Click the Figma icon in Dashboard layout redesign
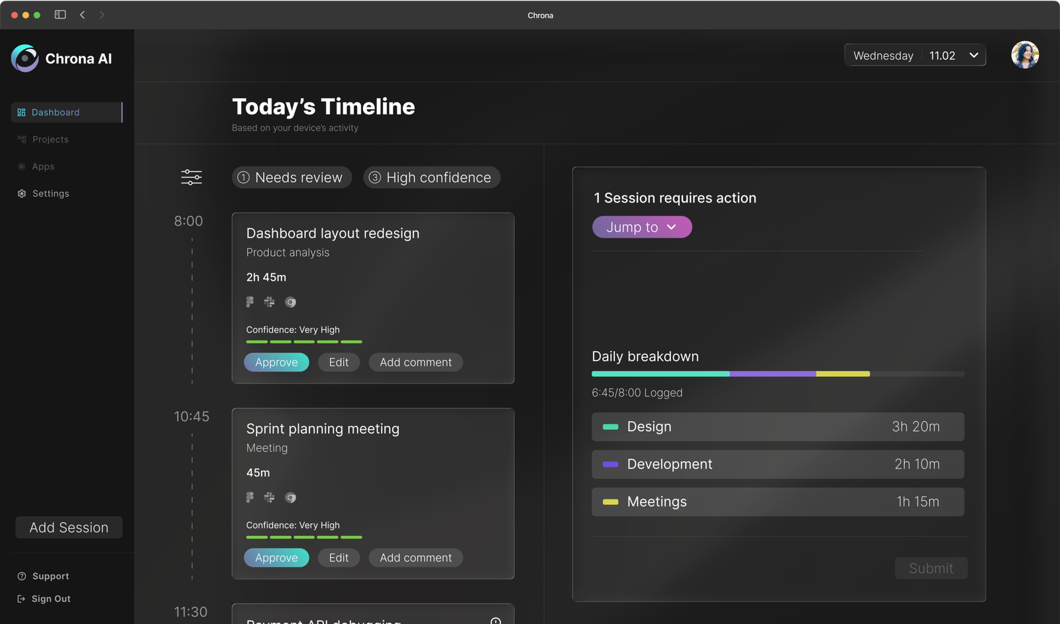The height and width of the screenshot is (624, 1060). (x=250, y=302)
